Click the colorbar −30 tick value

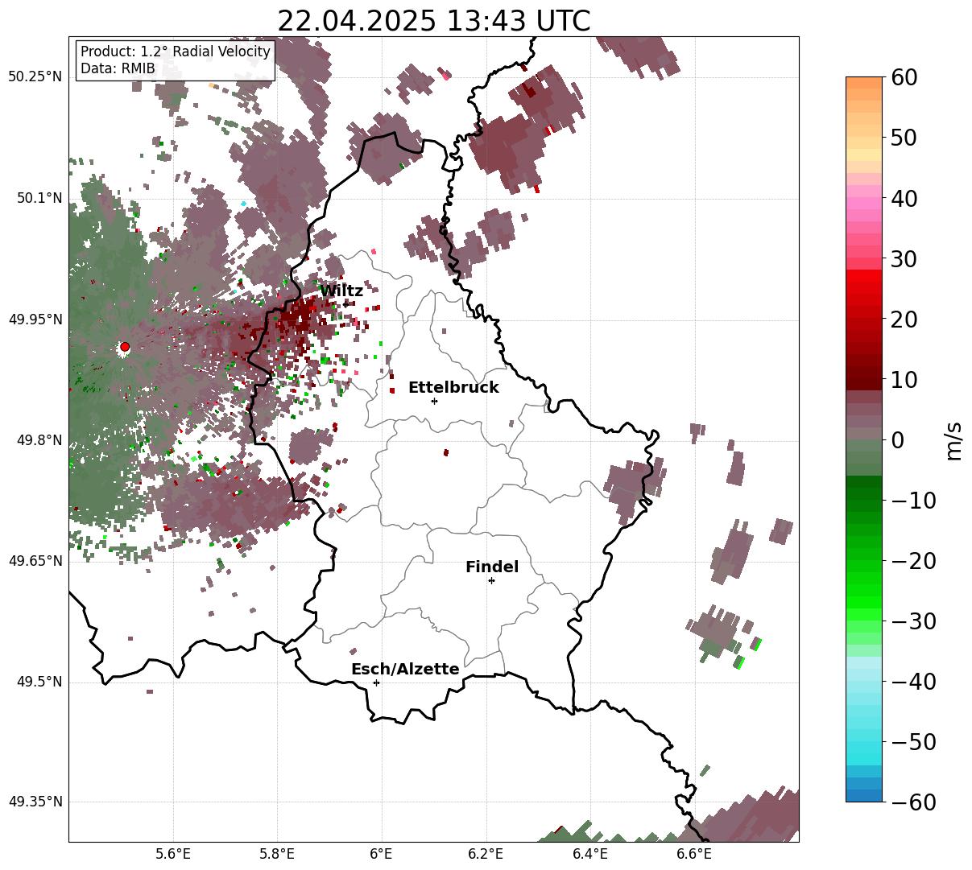913,621
